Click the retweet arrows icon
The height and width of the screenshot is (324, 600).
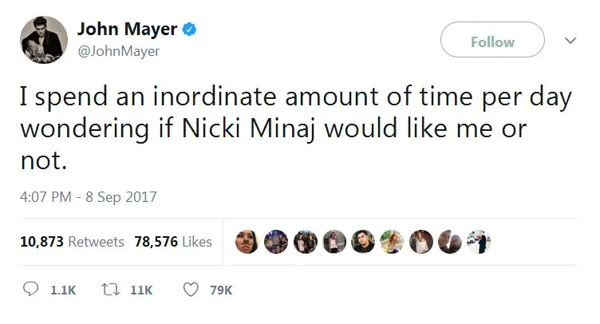point(111,290)
